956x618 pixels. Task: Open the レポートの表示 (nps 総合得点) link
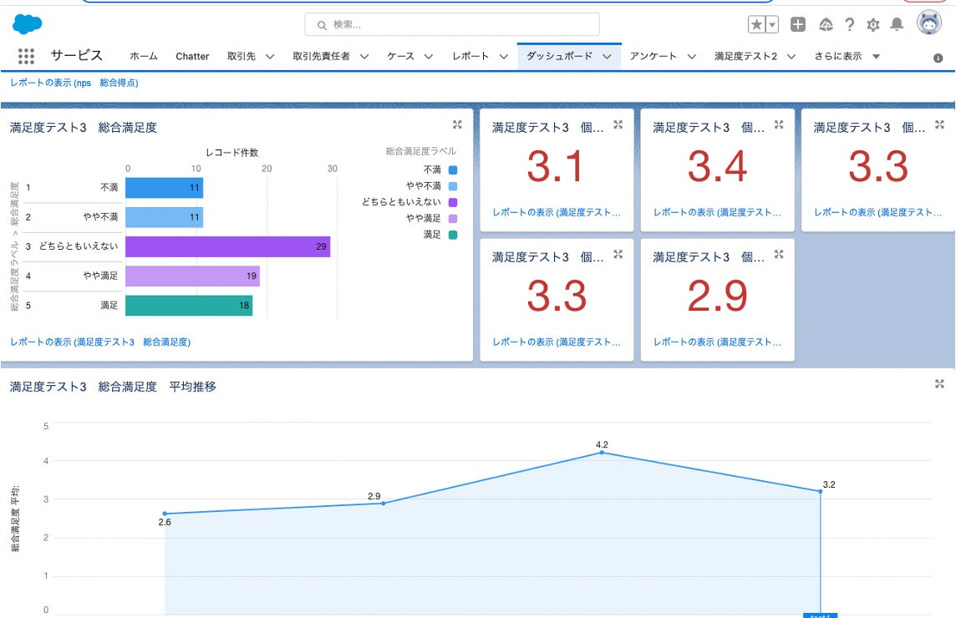pyautogui.click(x=74, y=83)
